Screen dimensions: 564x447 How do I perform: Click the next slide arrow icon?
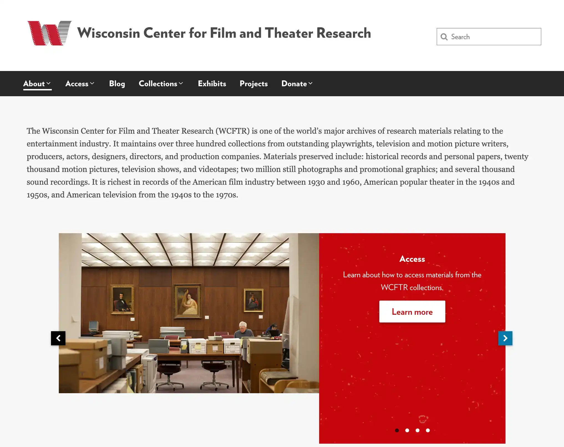[x=505, y=338]
